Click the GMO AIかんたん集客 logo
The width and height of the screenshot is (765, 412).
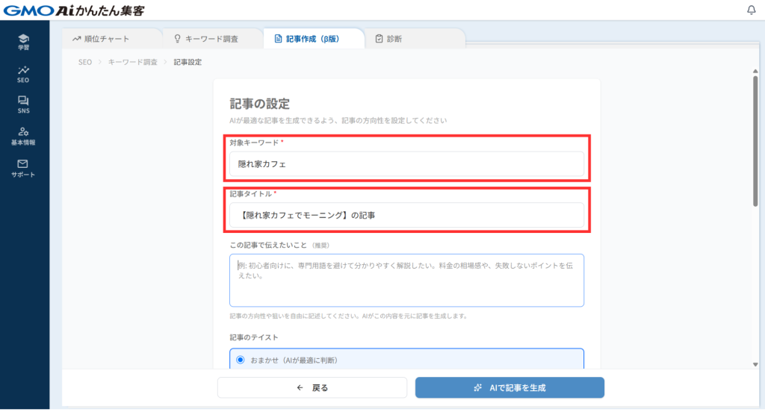[72, 10]
